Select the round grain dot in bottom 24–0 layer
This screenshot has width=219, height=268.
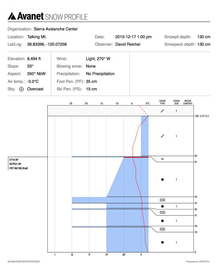point(162,242)
